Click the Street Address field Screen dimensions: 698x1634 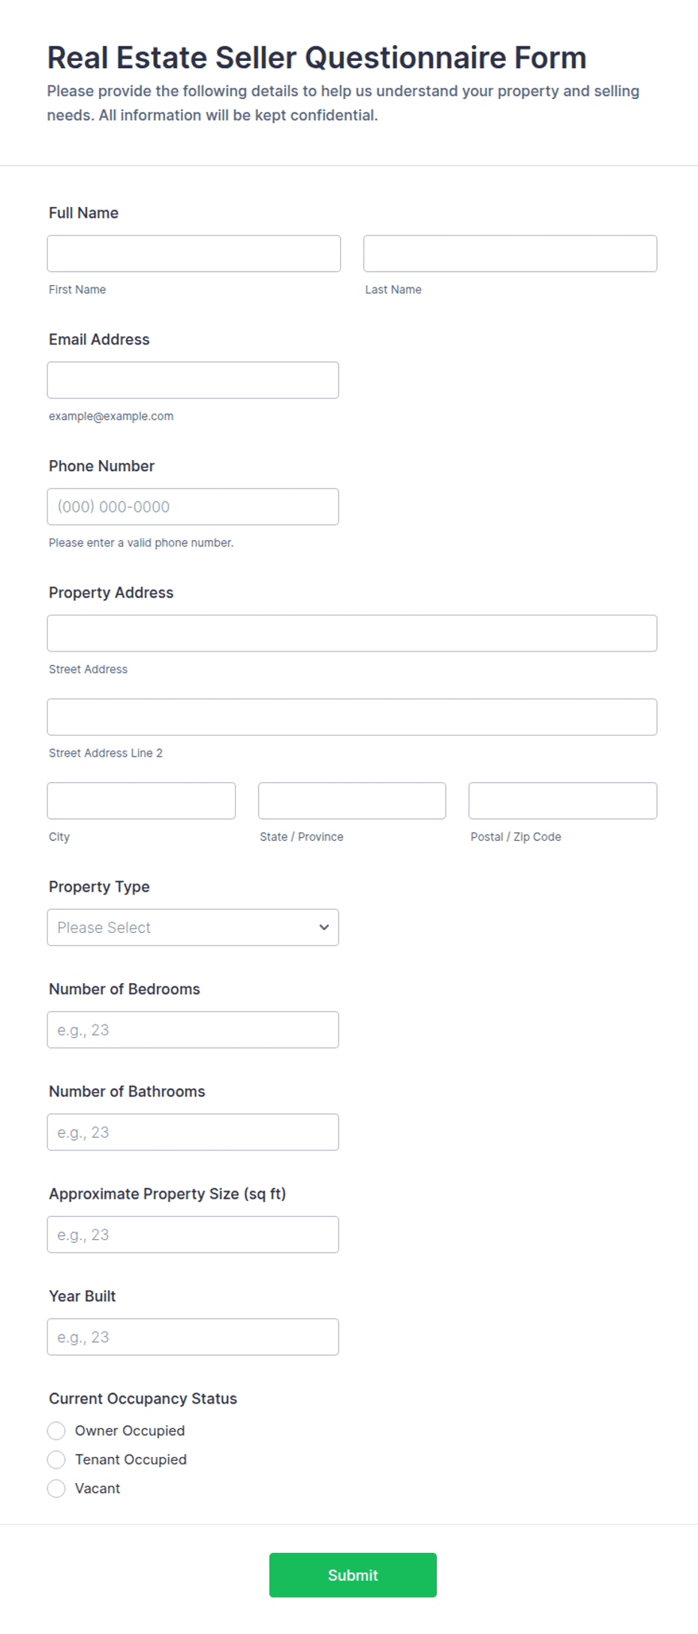click(x=352, y=633)
